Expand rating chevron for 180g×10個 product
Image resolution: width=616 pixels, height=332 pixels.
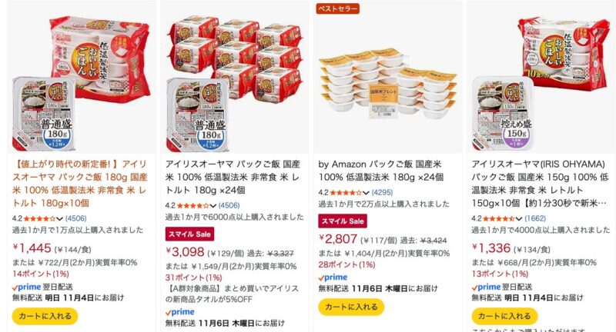60,219
